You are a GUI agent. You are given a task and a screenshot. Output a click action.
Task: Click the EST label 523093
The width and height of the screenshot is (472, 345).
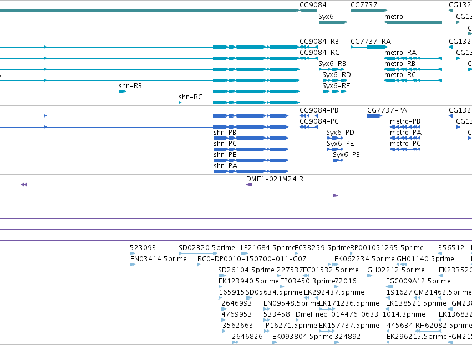(143, 248)
